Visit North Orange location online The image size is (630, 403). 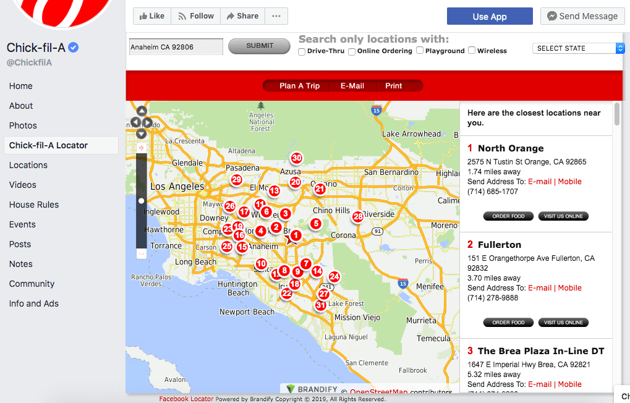pos(563,216)
